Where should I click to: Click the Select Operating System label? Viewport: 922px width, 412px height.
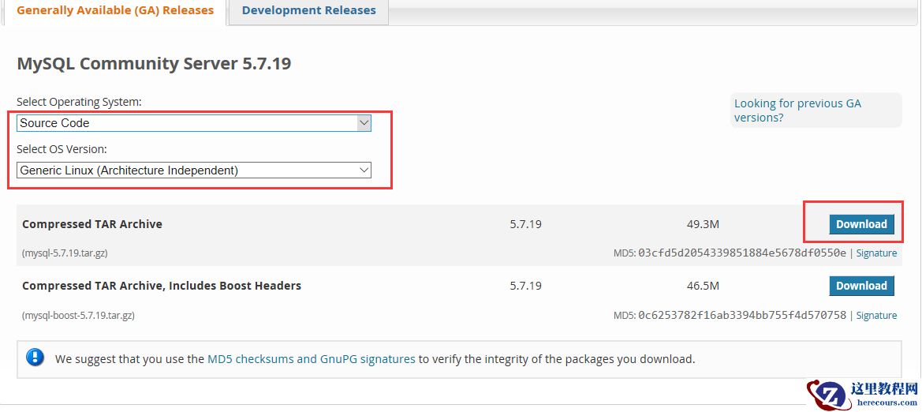point(80,102)
